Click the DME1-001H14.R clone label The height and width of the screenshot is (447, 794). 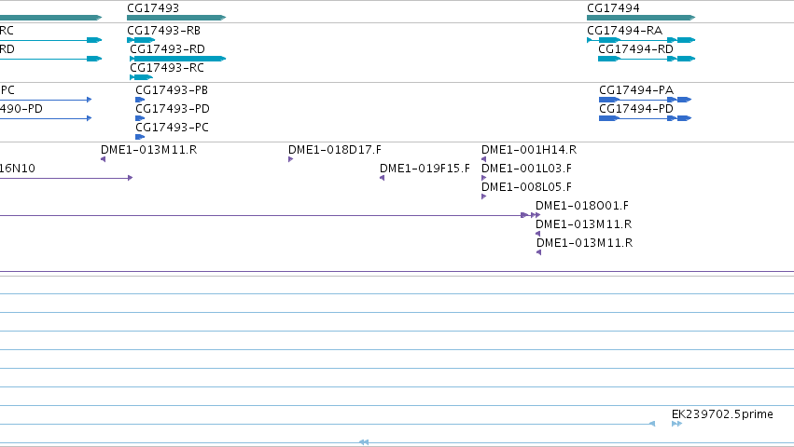tap(529, 150)
